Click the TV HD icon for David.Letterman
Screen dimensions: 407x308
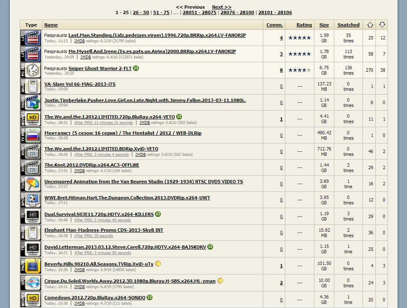tap(31, 249)
